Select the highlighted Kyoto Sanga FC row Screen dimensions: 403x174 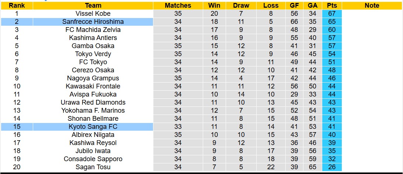tap(93, 127)
